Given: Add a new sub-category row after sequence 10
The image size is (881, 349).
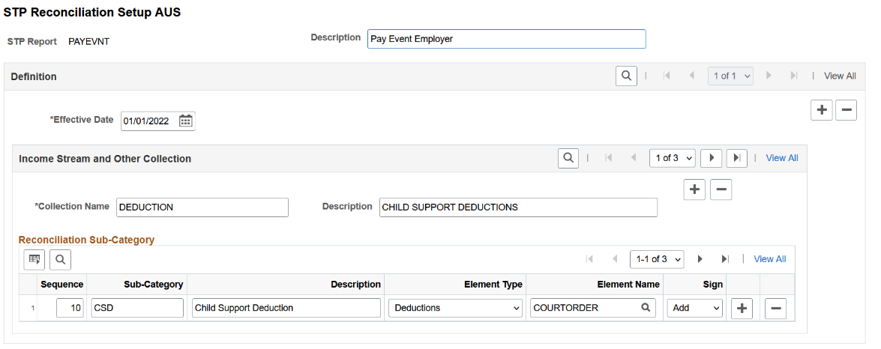Looking at the screenshot, I should 741,308.
